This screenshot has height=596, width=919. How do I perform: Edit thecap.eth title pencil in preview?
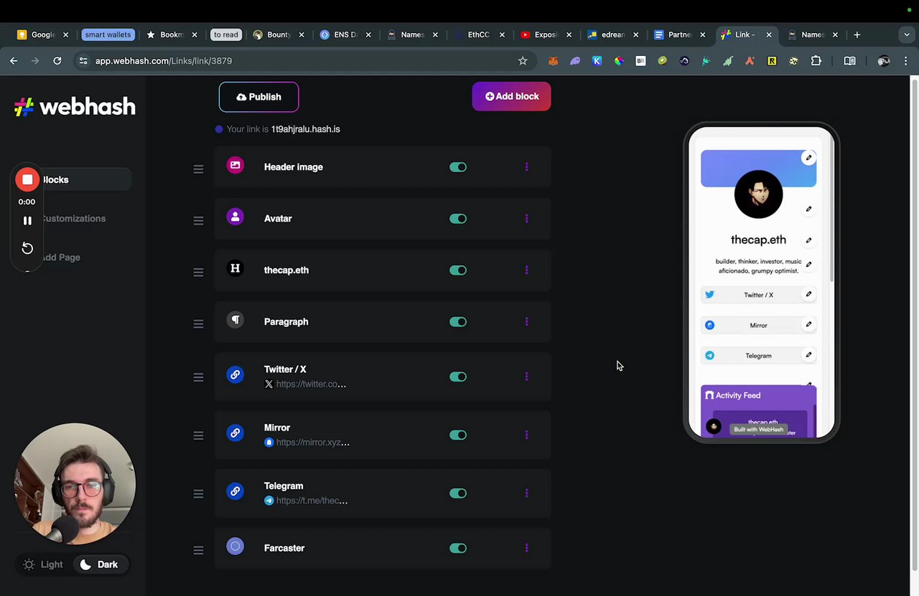[x=808, y=240]
